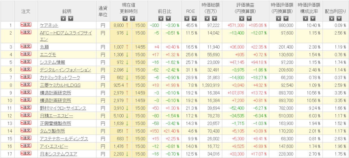Sort 前日比 column ascending with up arrow
Image resolution: width=349 pixels, height=158 pixels.
pyautogui.click(x=161, y=19)
